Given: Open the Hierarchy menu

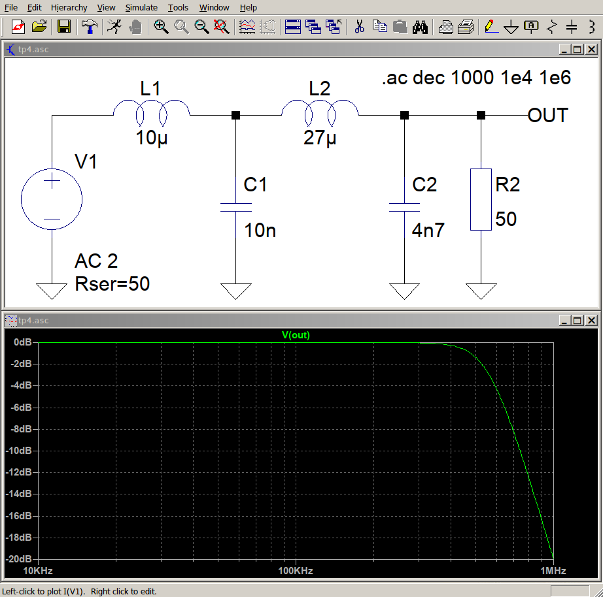Looking at the screenshot, I should 69,7.
